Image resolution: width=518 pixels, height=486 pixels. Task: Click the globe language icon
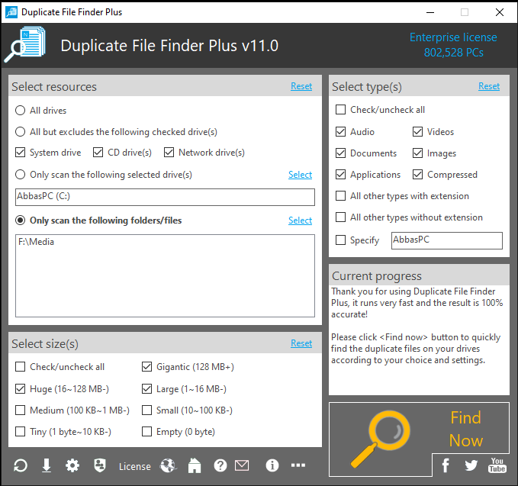pyautogui.click(x=168, y=466)
